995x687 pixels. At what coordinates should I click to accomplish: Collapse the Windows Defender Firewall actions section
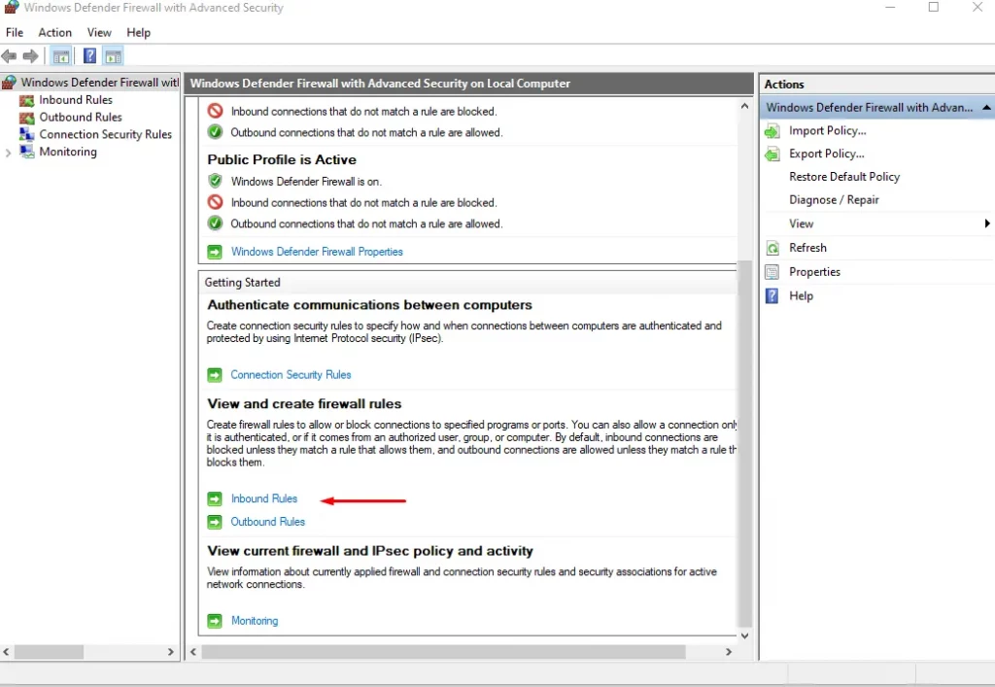[x=986, y=108]
